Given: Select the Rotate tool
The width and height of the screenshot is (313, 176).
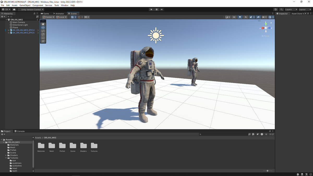Looking at the screenshot, I should click(43, 31).
